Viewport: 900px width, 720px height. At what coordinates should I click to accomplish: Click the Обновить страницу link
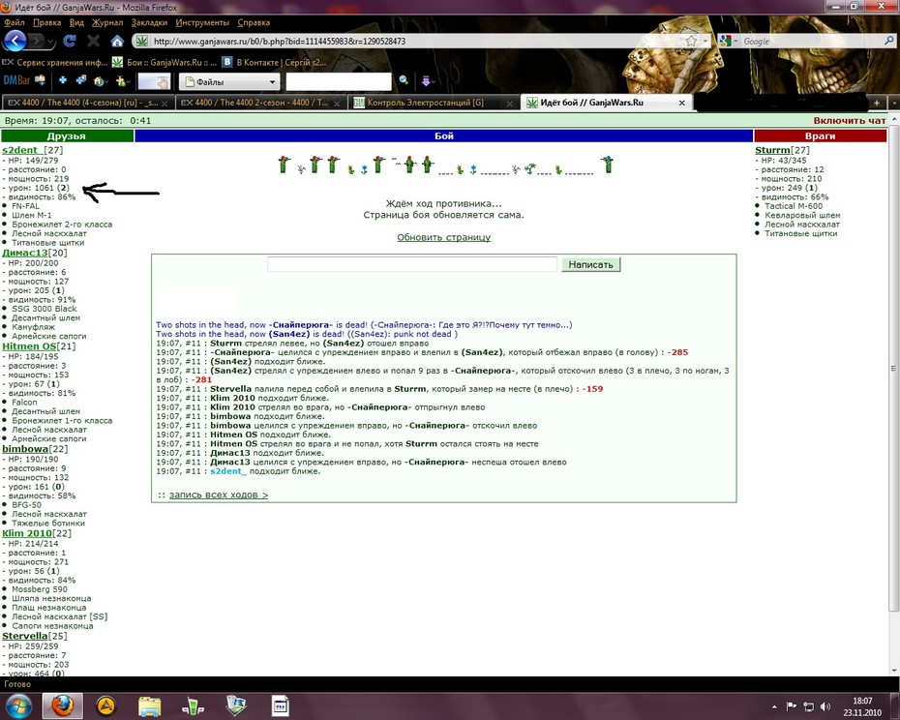(x=443, y=237)
